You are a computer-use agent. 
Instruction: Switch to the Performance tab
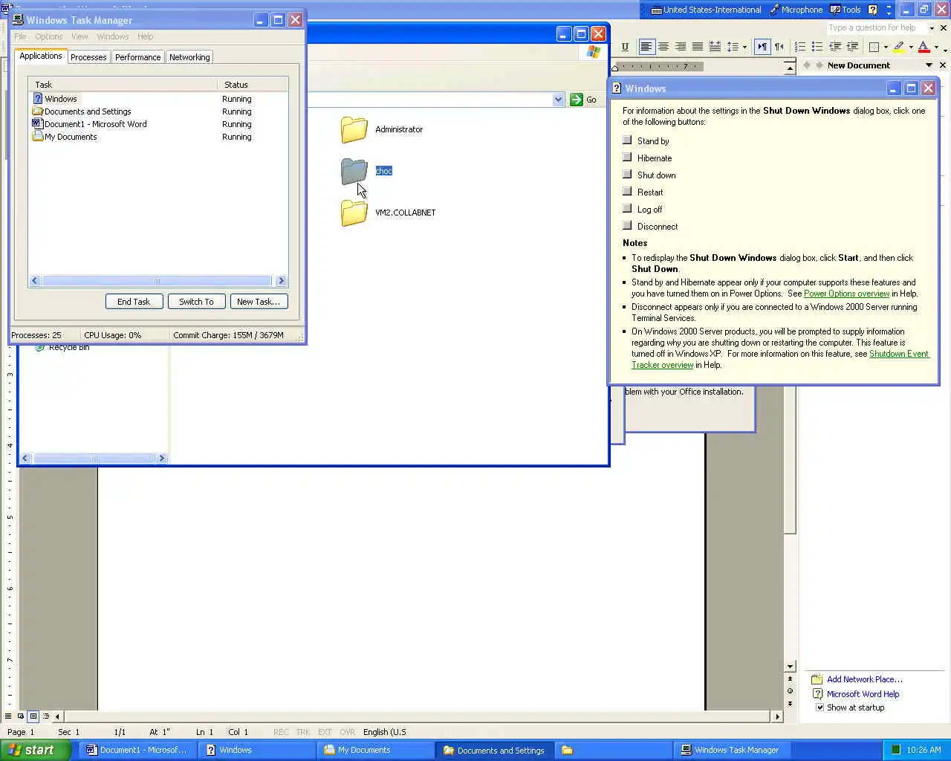click(137, 57)
